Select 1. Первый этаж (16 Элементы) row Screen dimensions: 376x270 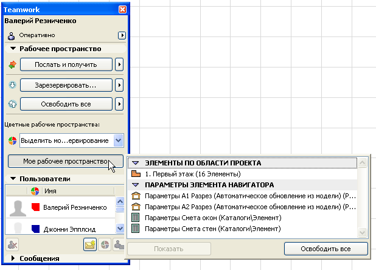tap(242, 174)
